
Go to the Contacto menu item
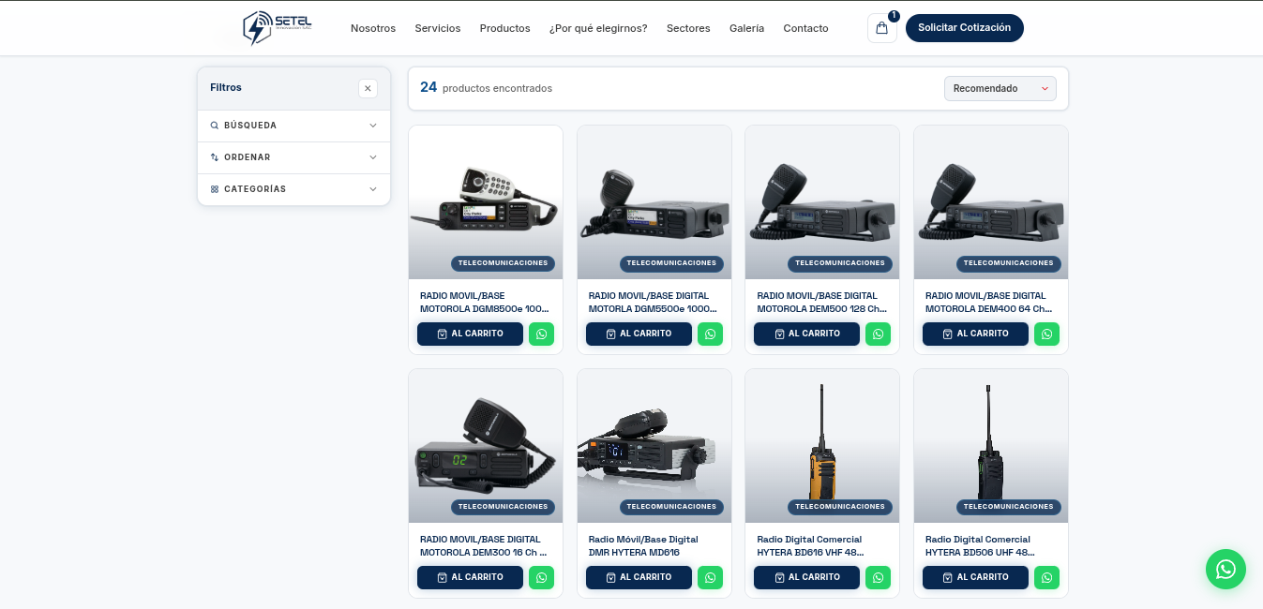pyautogui.click(x=805, y=28)
